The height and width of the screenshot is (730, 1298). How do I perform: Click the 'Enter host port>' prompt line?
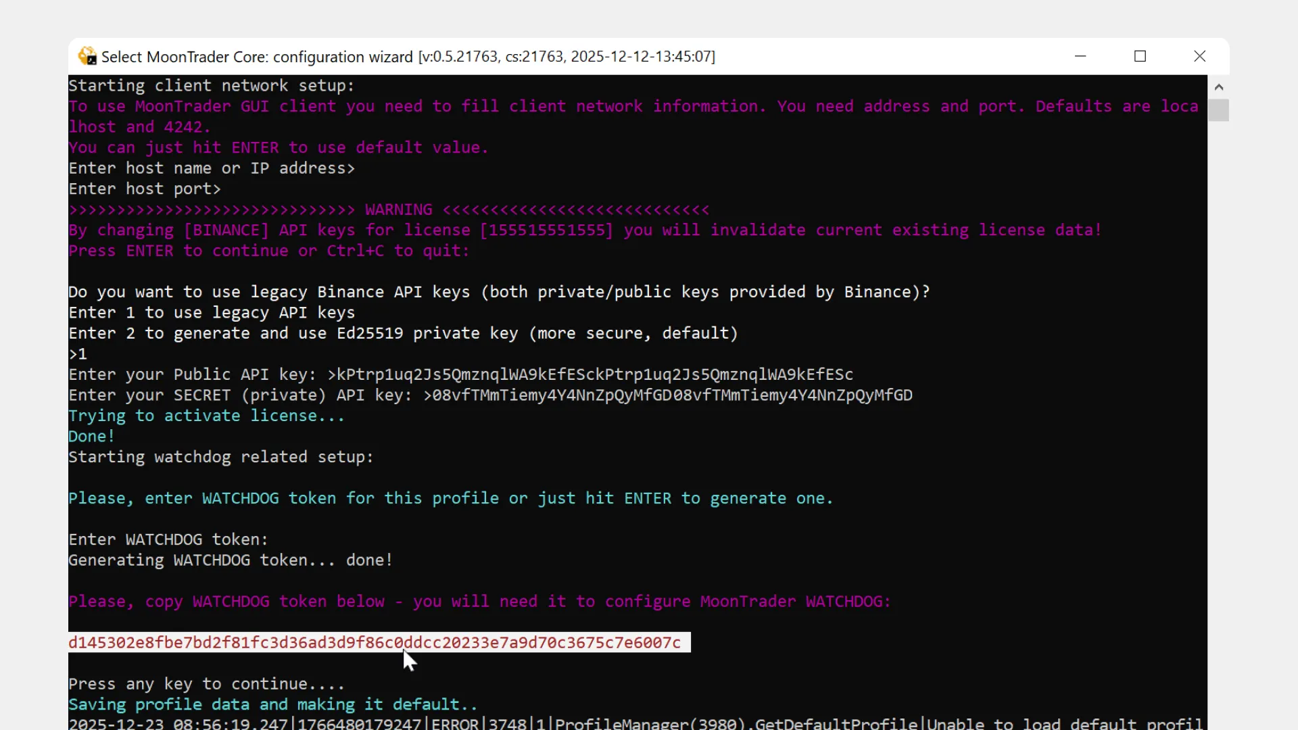(144, 189)
